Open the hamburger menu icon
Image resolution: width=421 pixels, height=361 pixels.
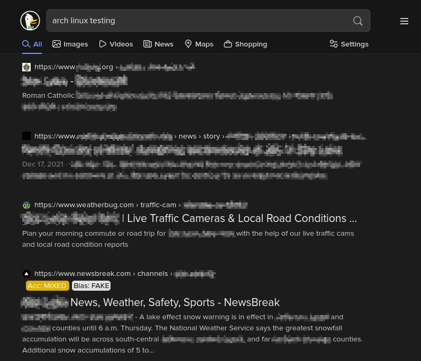(x=404, y=21)
